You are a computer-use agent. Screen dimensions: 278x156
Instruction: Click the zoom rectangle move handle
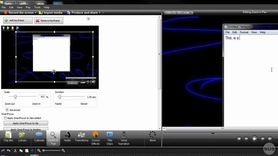(54, 71)
